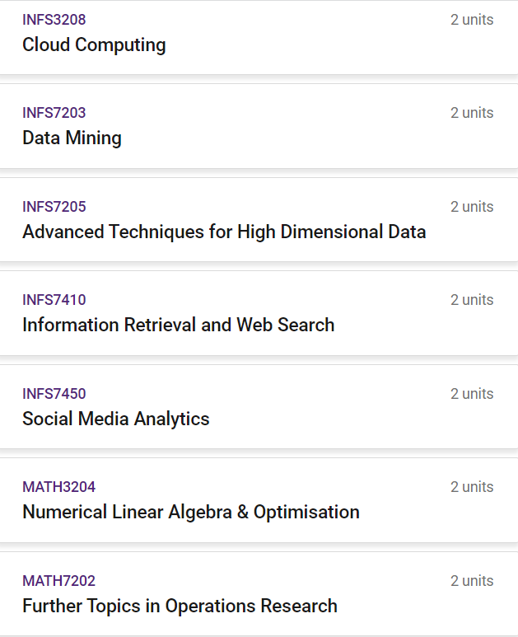The width and height of the screenshot is (518, 637).
Task: Open the INFS3208 course code link
Action: point(54,20)
